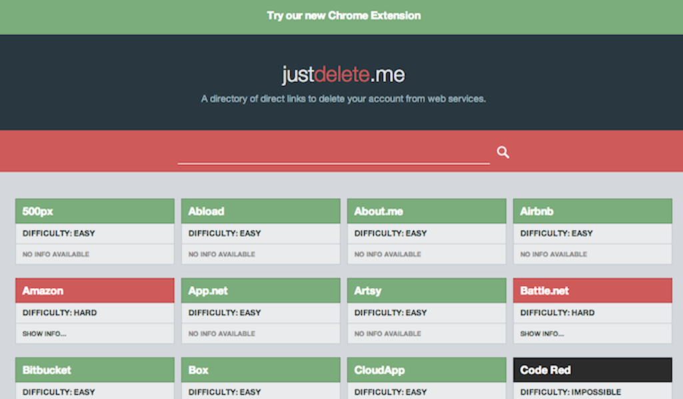Click the search magnifier icon
Image resolution: width=683 pixels, height=399 pixels.
click(503, 152)
